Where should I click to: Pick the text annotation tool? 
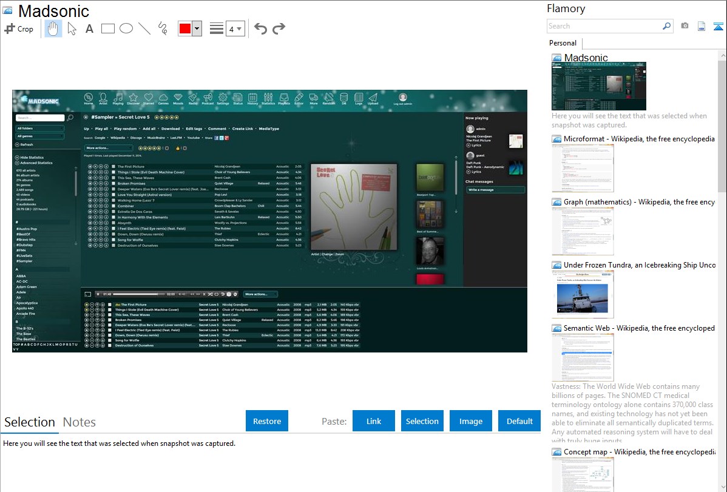(89, 29)
